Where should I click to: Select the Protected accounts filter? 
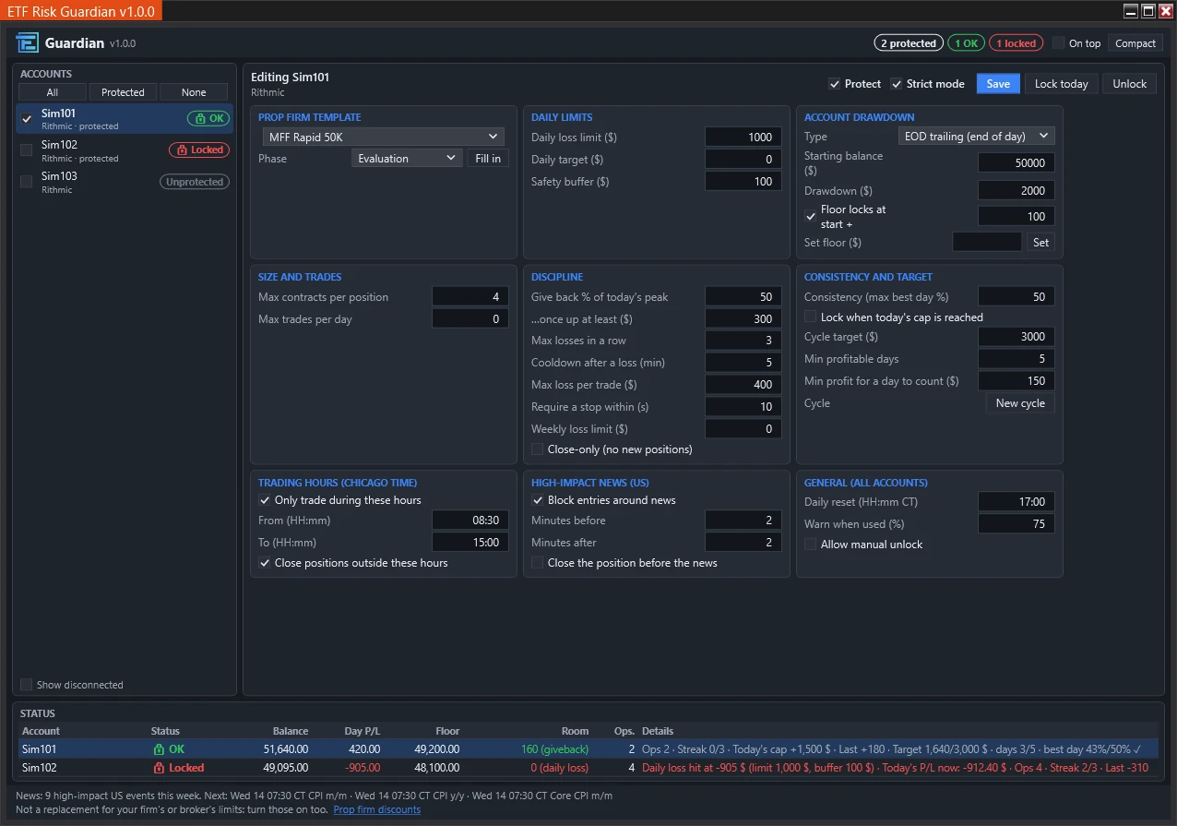click(123, 92)
